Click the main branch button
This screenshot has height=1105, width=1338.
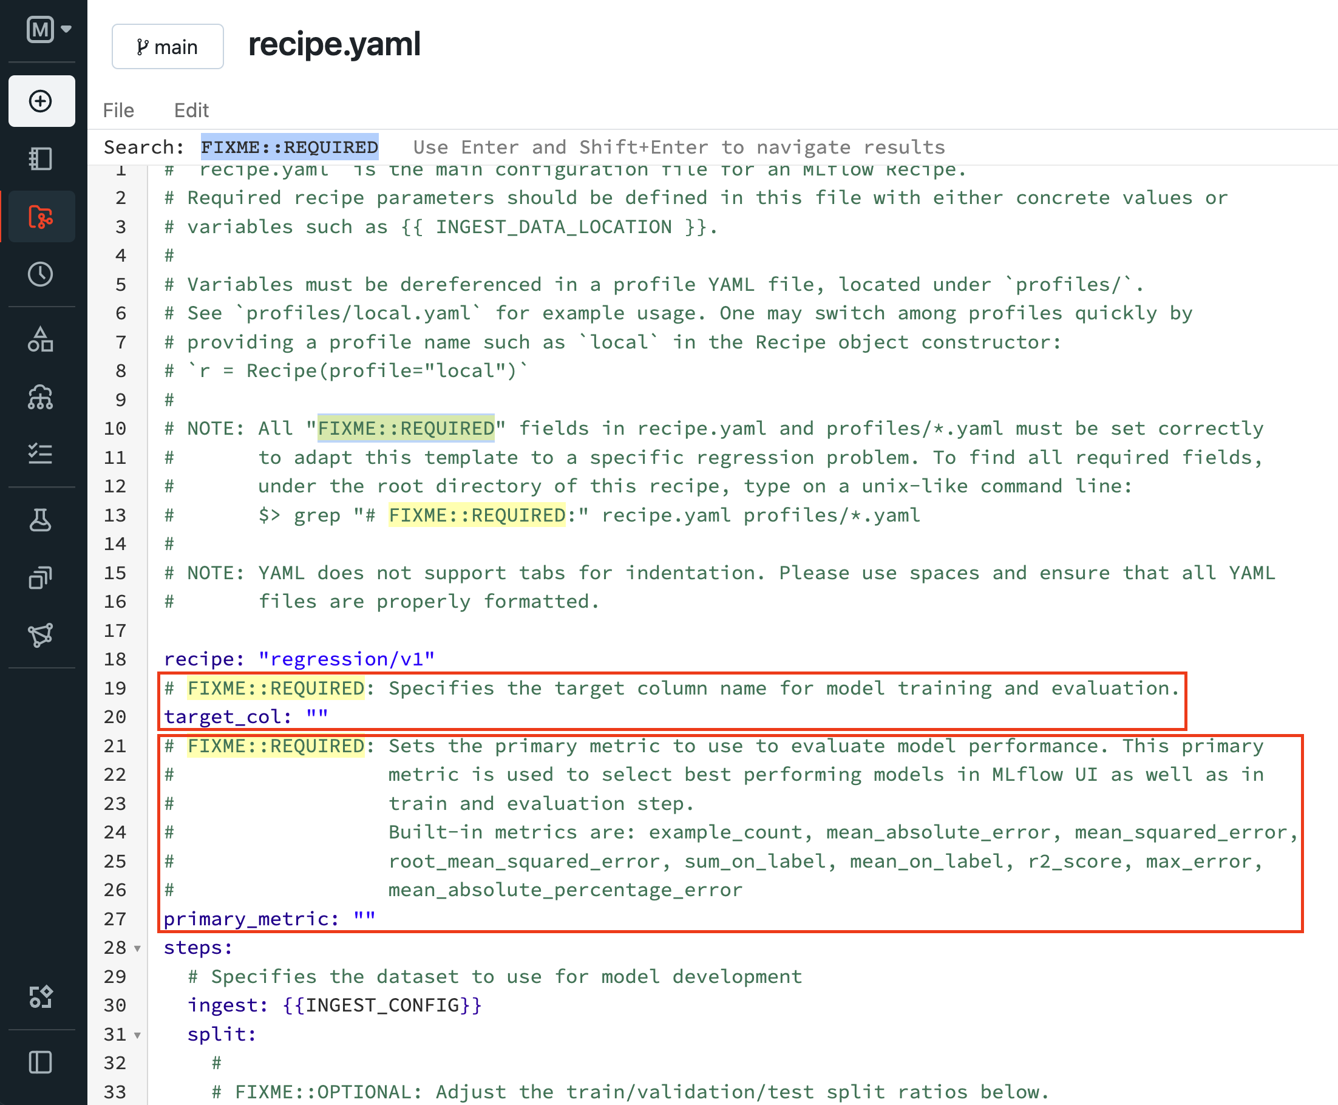pos(168,47)
